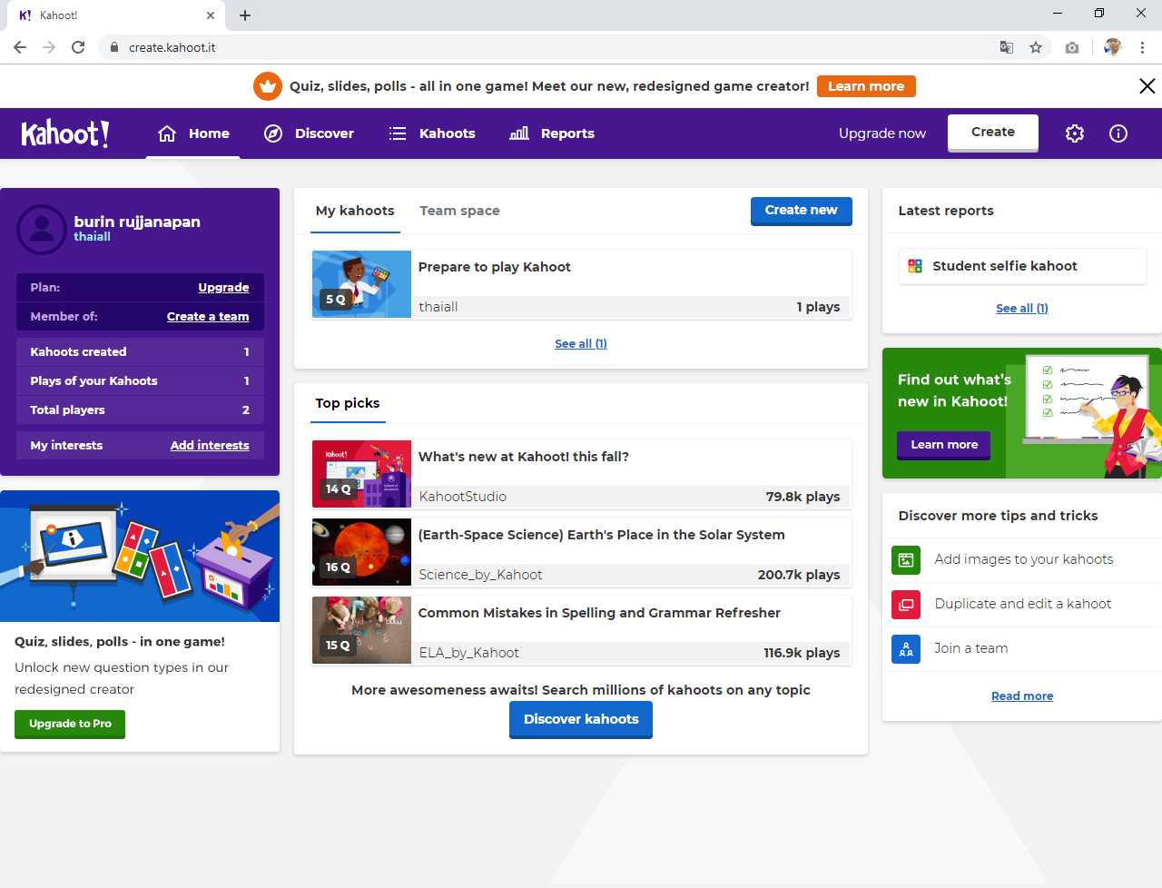This screenshot has height=888, width=1162.
Task: Open Prepare to play Kahoot thumbnail
Action: [x=361, y=284]
